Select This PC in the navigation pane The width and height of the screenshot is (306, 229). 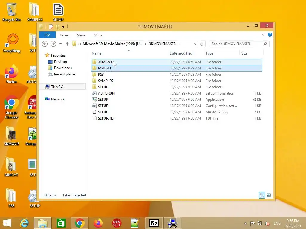(x=62, y=87)
